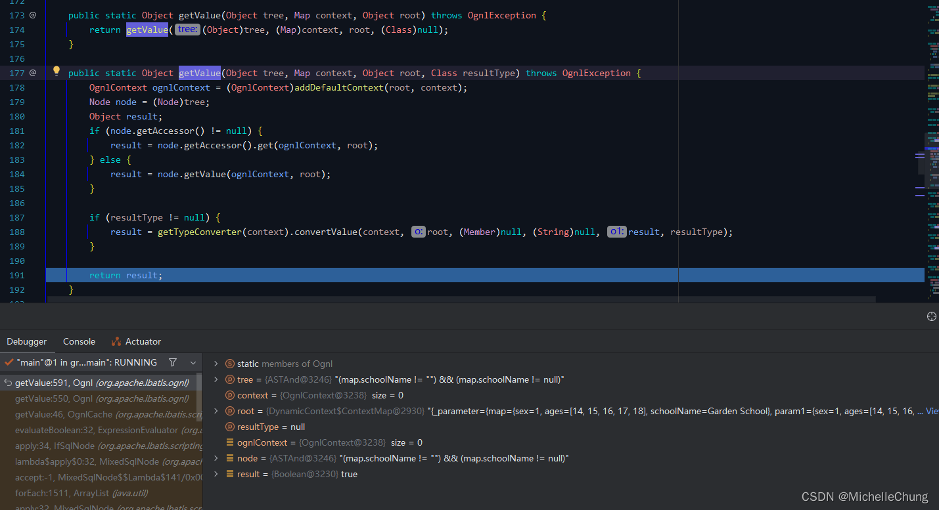Click the highlighted getValue method name on line 177
The image size is (939, 510).
(x=200, y=73)
